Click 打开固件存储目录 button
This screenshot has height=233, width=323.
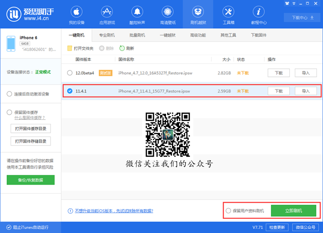click(x=31, y=141)
